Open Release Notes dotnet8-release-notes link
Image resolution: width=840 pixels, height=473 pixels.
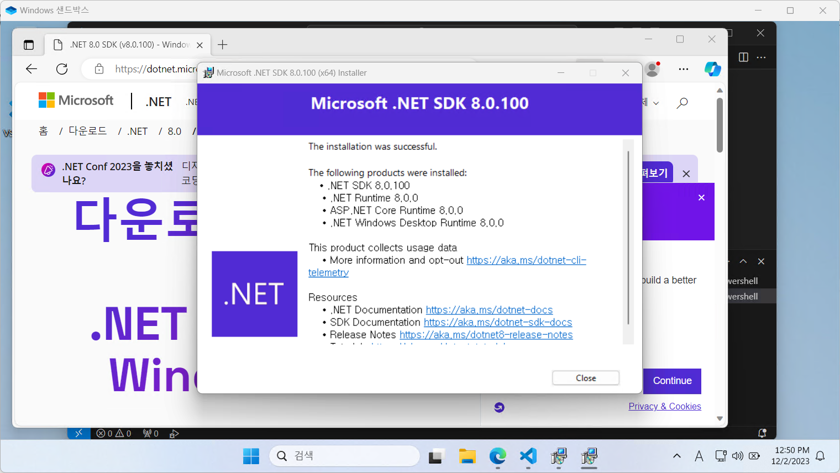pyautogui.click(x=486, y=335)
